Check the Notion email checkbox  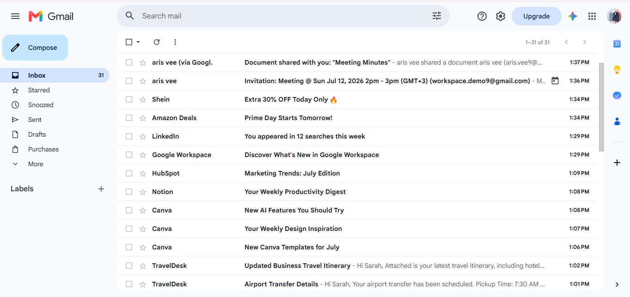pos(129,192)
